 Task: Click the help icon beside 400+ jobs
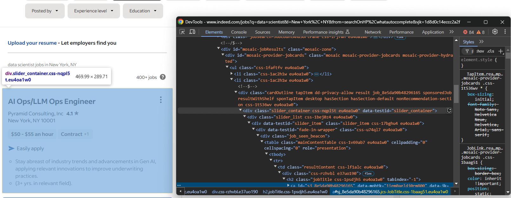[163, 77]
